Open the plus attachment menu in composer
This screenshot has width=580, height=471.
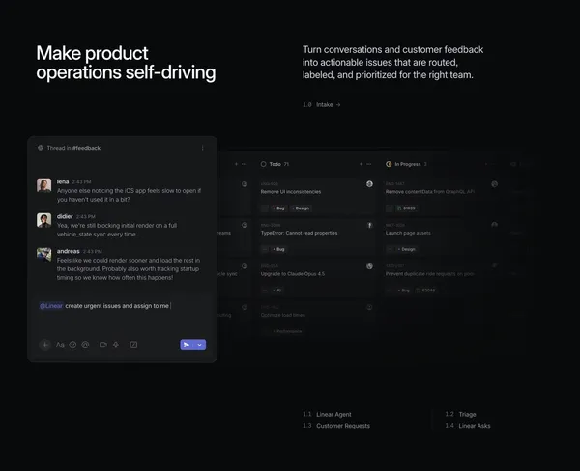pyautogui.click(x=44, y=345)
